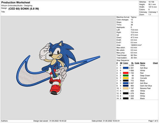Click the Area value '14028.8 mm²'
Image resolution: width=159 pixels, height=123 pixels.
136,45
